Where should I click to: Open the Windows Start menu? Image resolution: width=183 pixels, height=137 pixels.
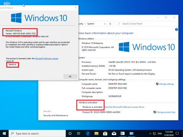pos(4,133)
